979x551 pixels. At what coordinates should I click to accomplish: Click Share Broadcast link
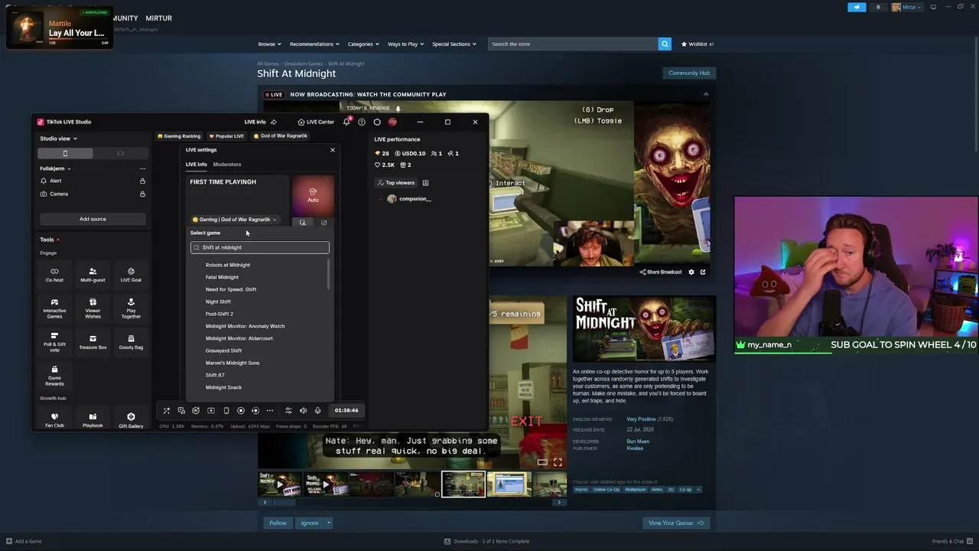[661, 272]
